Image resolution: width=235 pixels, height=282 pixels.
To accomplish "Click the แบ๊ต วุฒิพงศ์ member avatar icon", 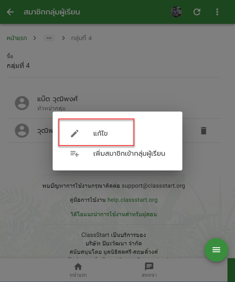I will (22, 103).
